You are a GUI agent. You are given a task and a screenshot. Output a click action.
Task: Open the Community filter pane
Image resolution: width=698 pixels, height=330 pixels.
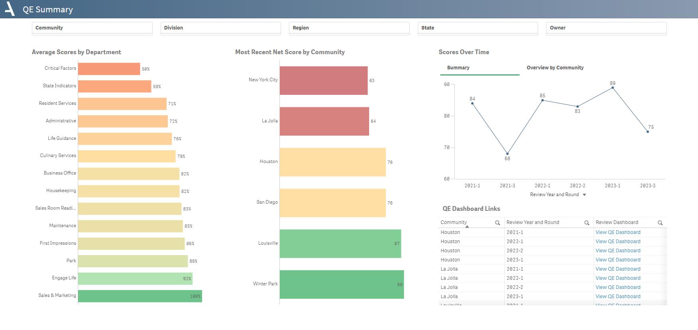pos(92,28)
